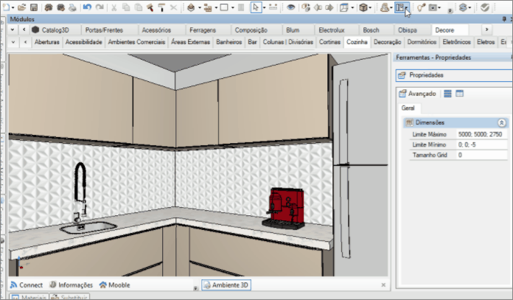Open the Geral tab in properties
Screen dimensions: 513x300
coord(408,108)
